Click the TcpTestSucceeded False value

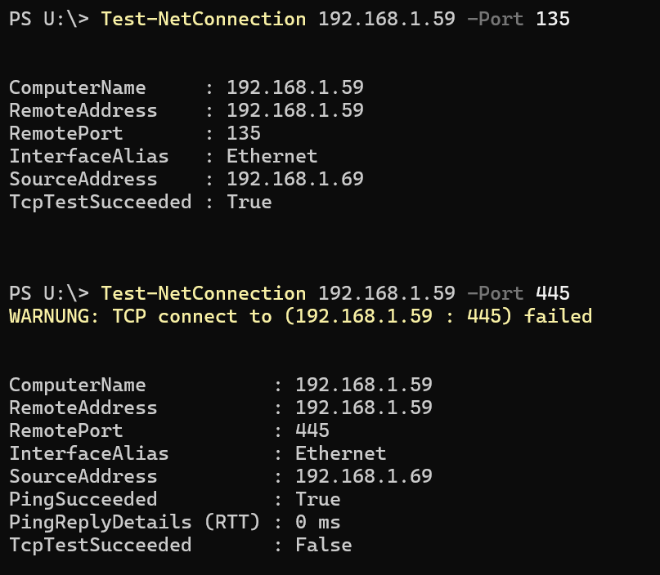click(x=324, y=545)
